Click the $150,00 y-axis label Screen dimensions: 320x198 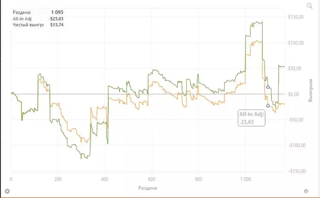click(296, 17)
